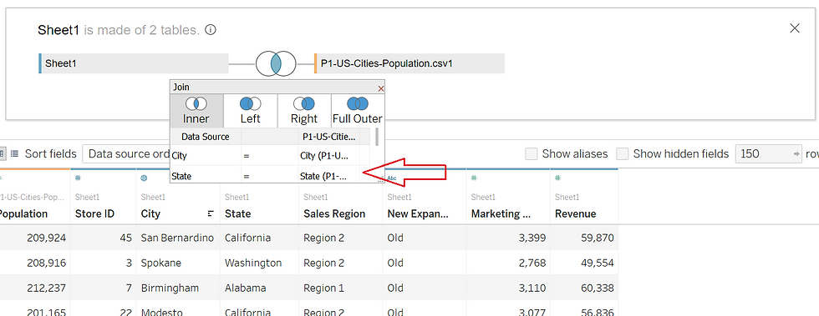Enable the Show aliases checkbox
The image size is (819, 316).
pos(532,153)
